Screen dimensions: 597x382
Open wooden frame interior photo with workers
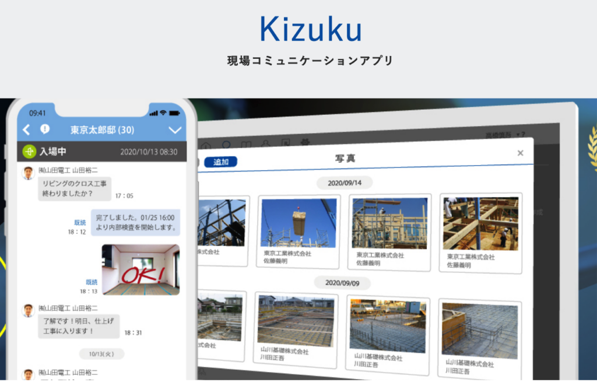coord(480,223)
